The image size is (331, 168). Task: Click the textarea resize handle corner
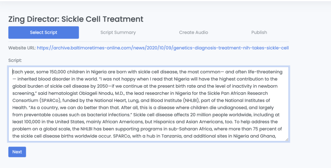[287, 140]
